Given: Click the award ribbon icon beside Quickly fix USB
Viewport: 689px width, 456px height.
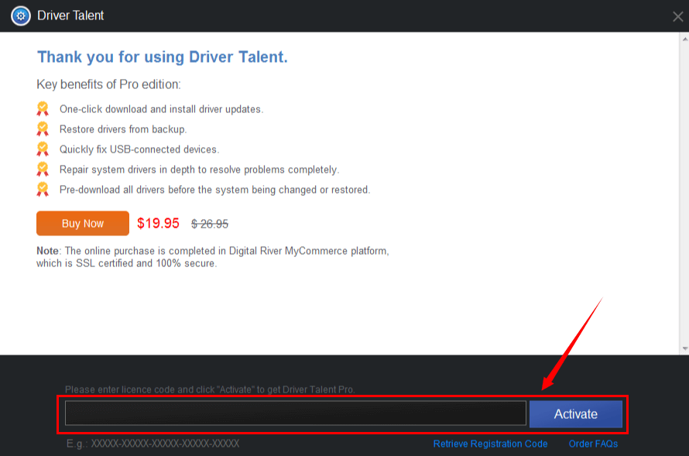Looking at the screenshot, I should point(43,149).
